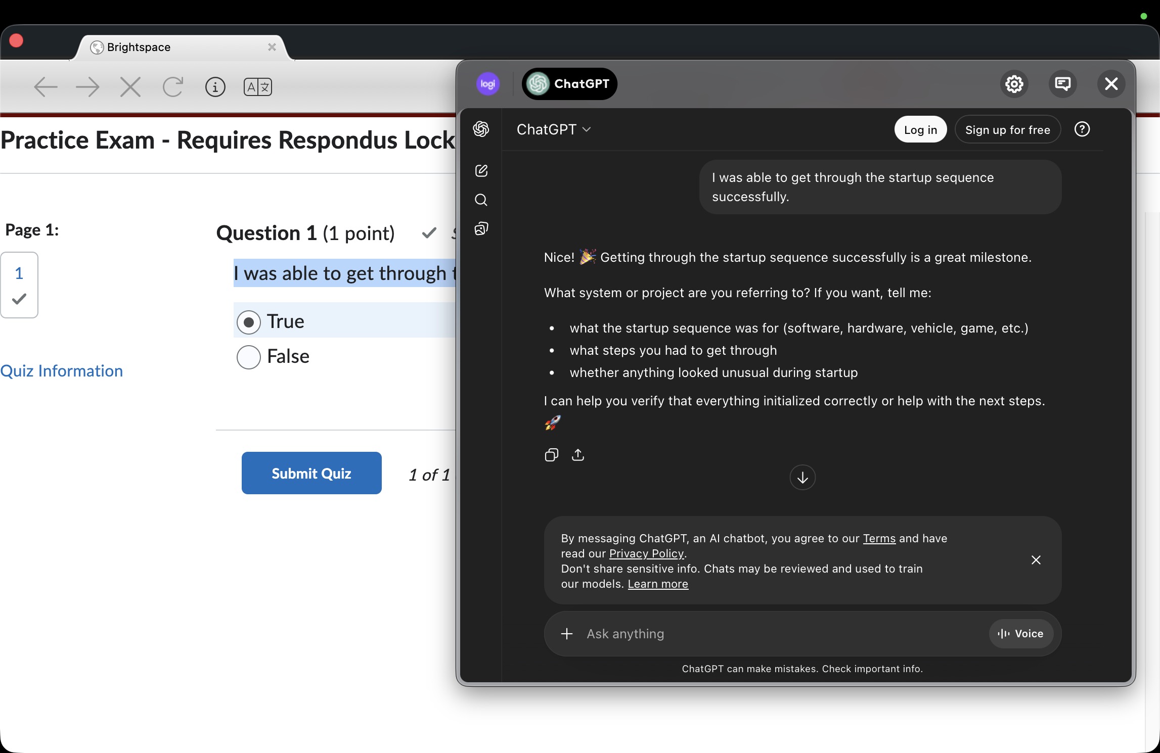Click Submit Quiz
Image resolution: width=1160 pixels, height=753 pixels.
coord(311,473)
